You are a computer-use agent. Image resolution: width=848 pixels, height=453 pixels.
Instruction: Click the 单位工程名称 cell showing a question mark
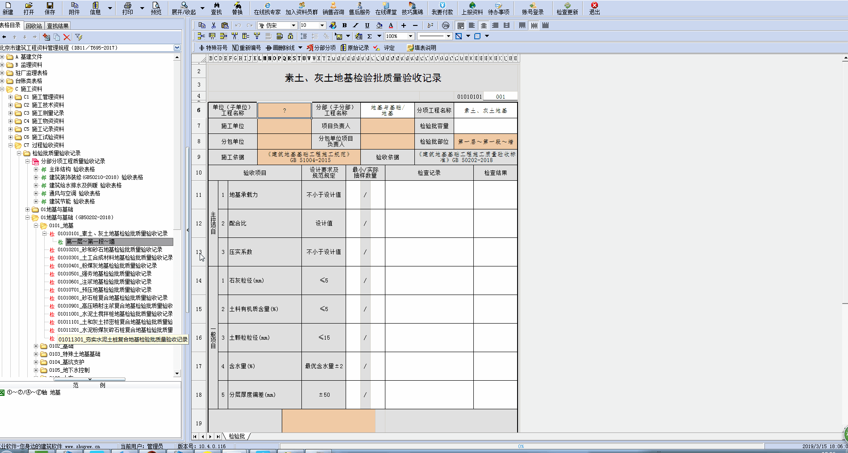point(284,110)
